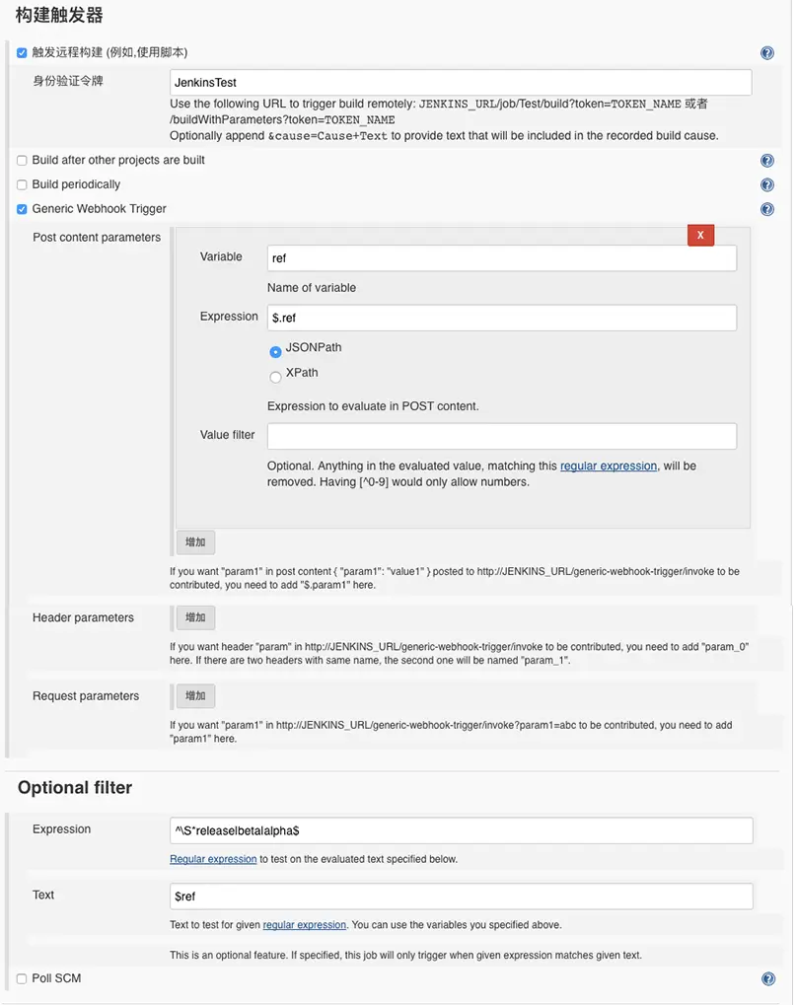Open help icon next to Build periodically
The image size is (796, 1005).
point(766,185)
